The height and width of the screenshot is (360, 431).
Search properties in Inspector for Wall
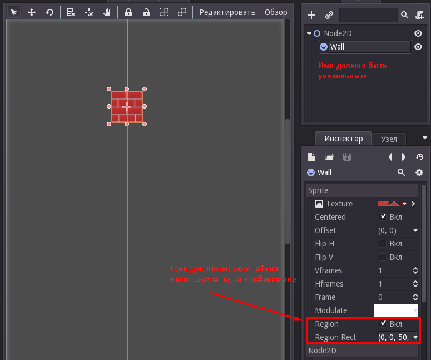pyautogui.click(x=402, y=172)
